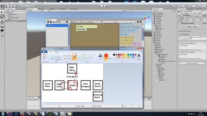Toggle Auto save in BloxEd

[99, 22]
